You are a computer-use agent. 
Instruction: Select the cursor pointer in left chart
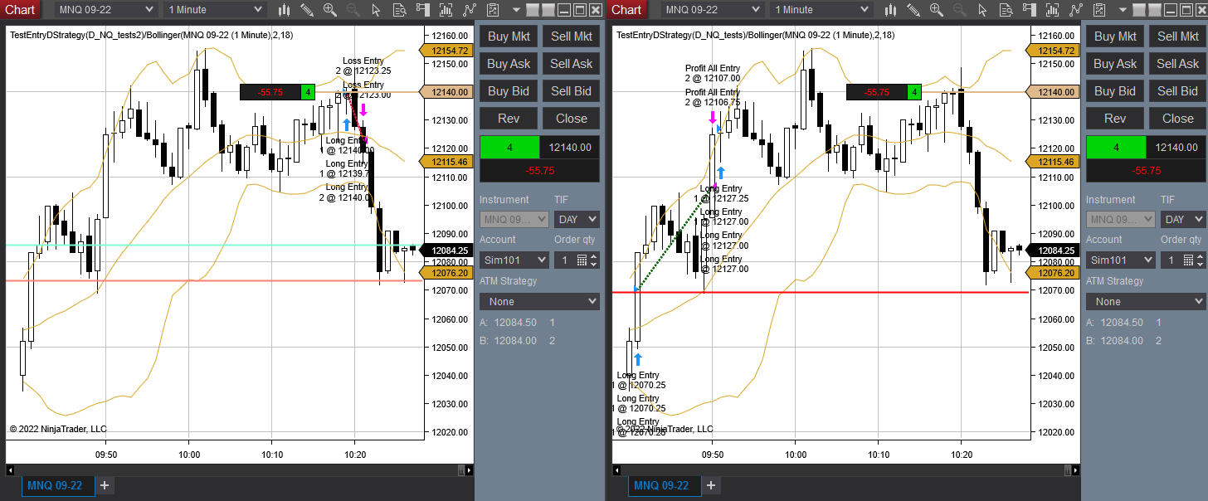(x=376, y=10)
